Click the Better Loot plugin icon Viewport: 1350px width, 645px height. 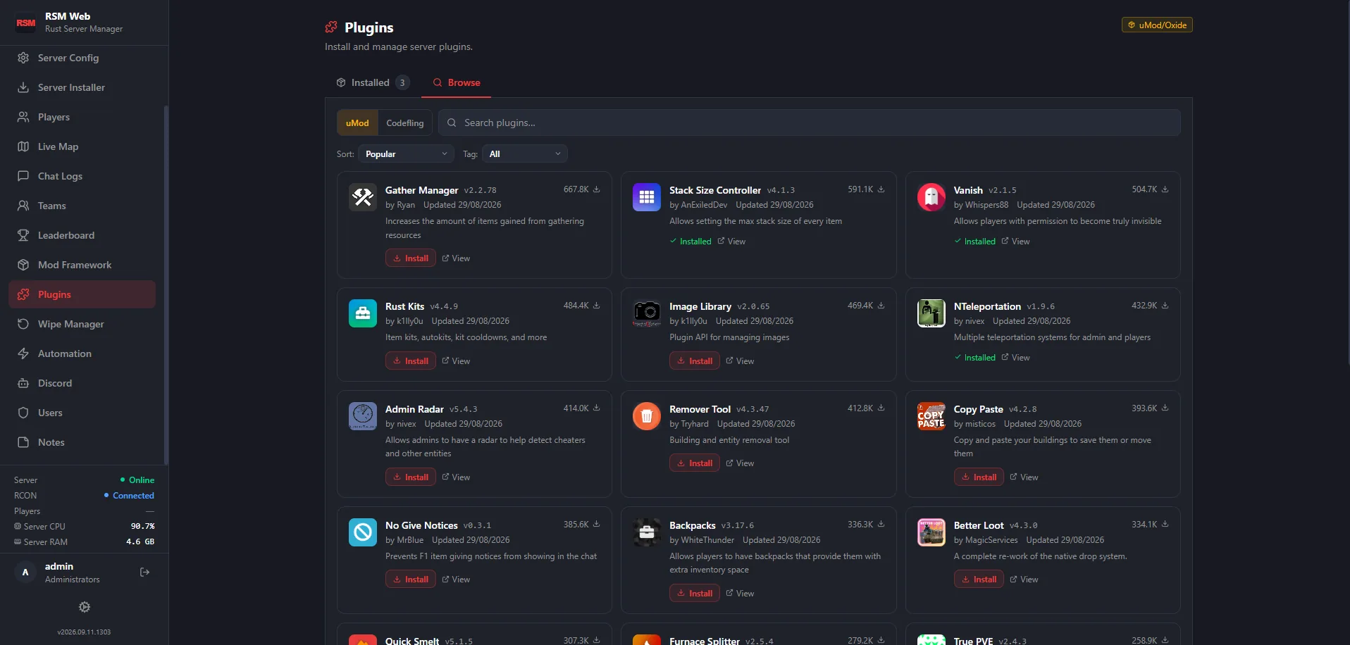tap(931, 532)
